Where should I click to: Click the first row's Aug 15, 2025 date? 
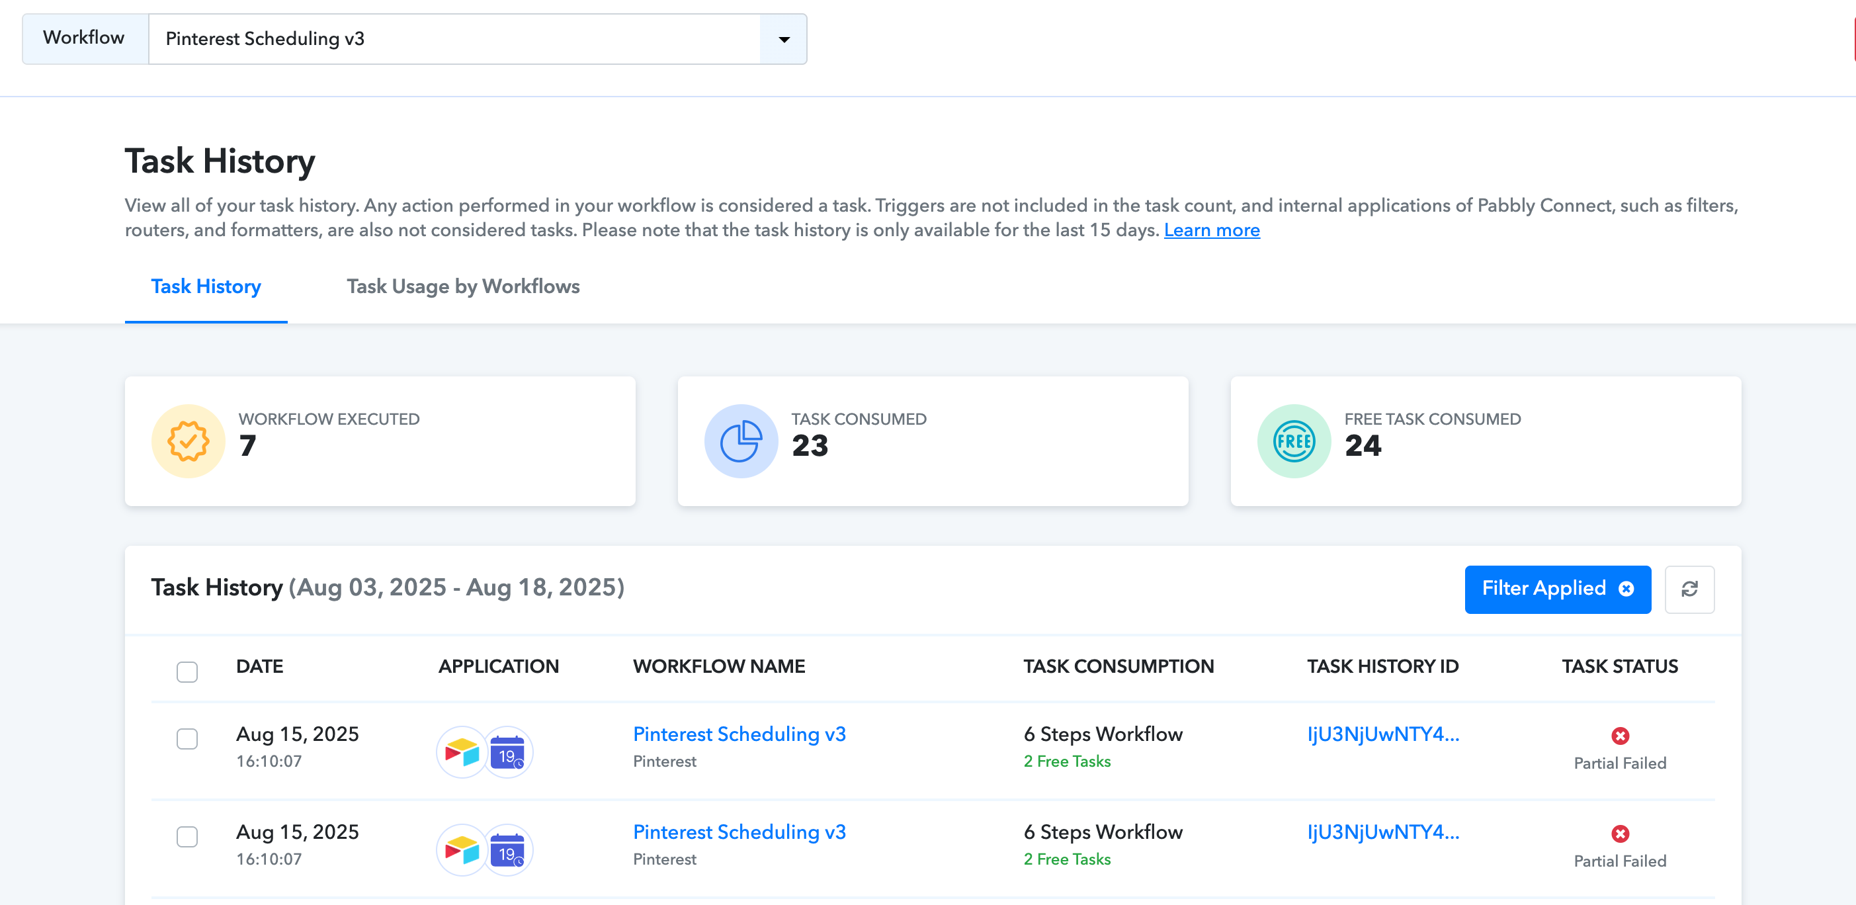(298, 734)
